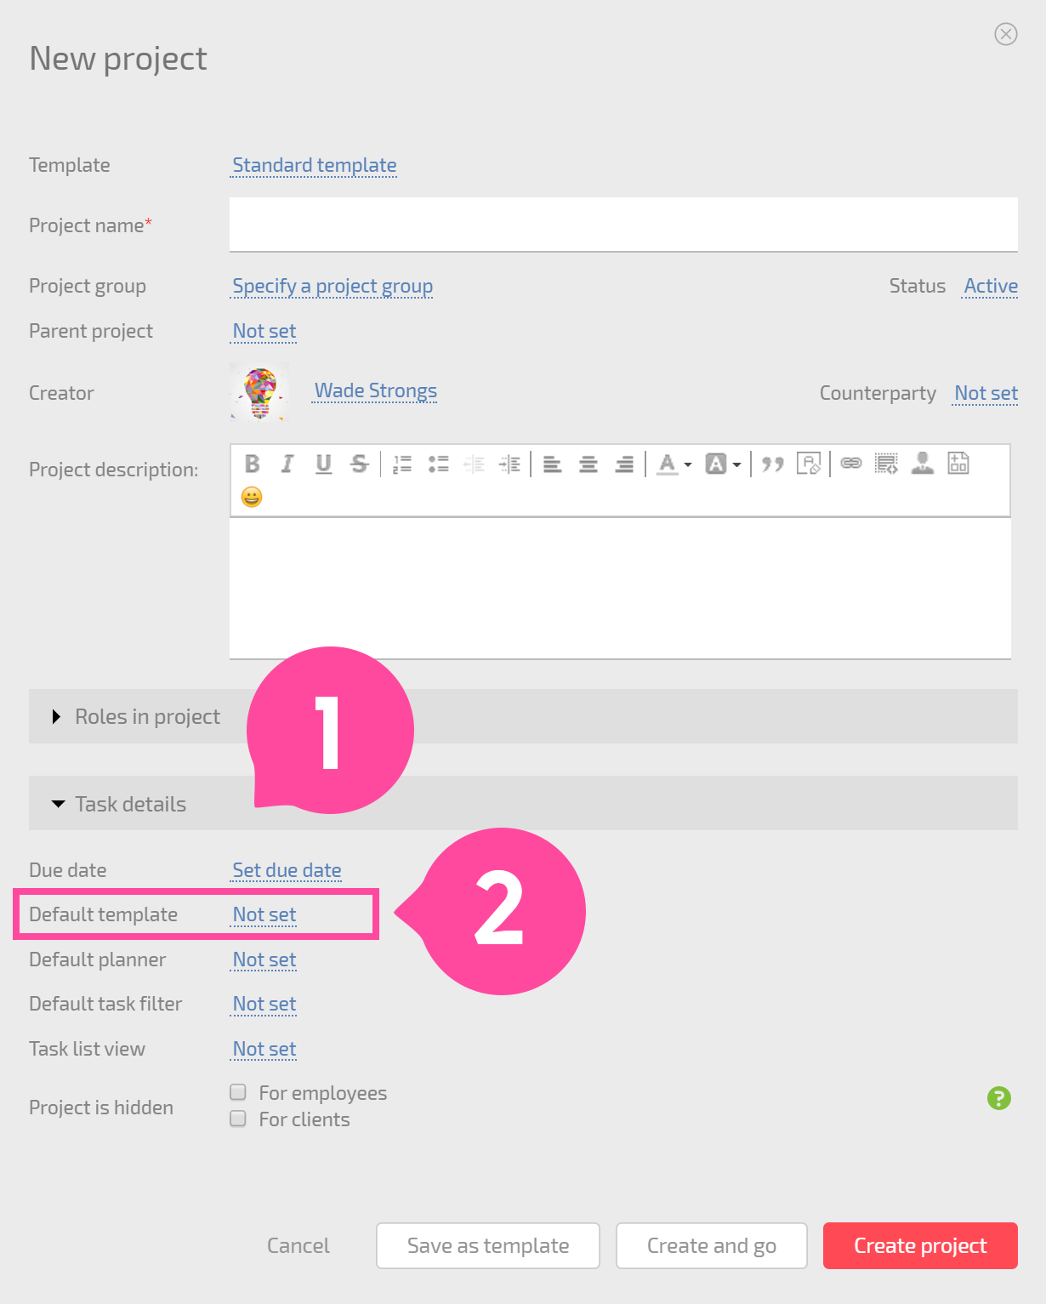
Task: Click Save as template button
Action: 488,1245
